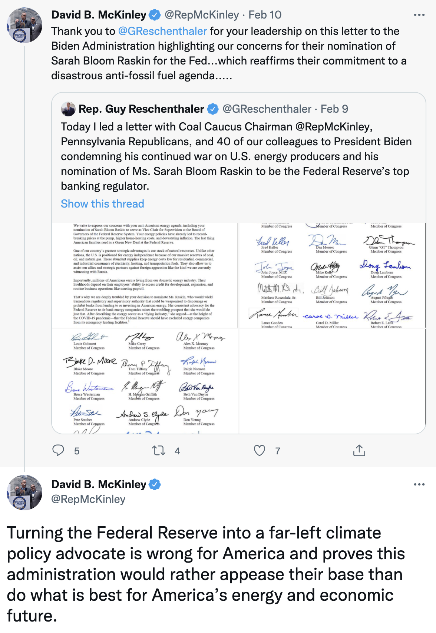Open more options on top tweet
This screenshot has width=436, height=633.
(419, 15)
